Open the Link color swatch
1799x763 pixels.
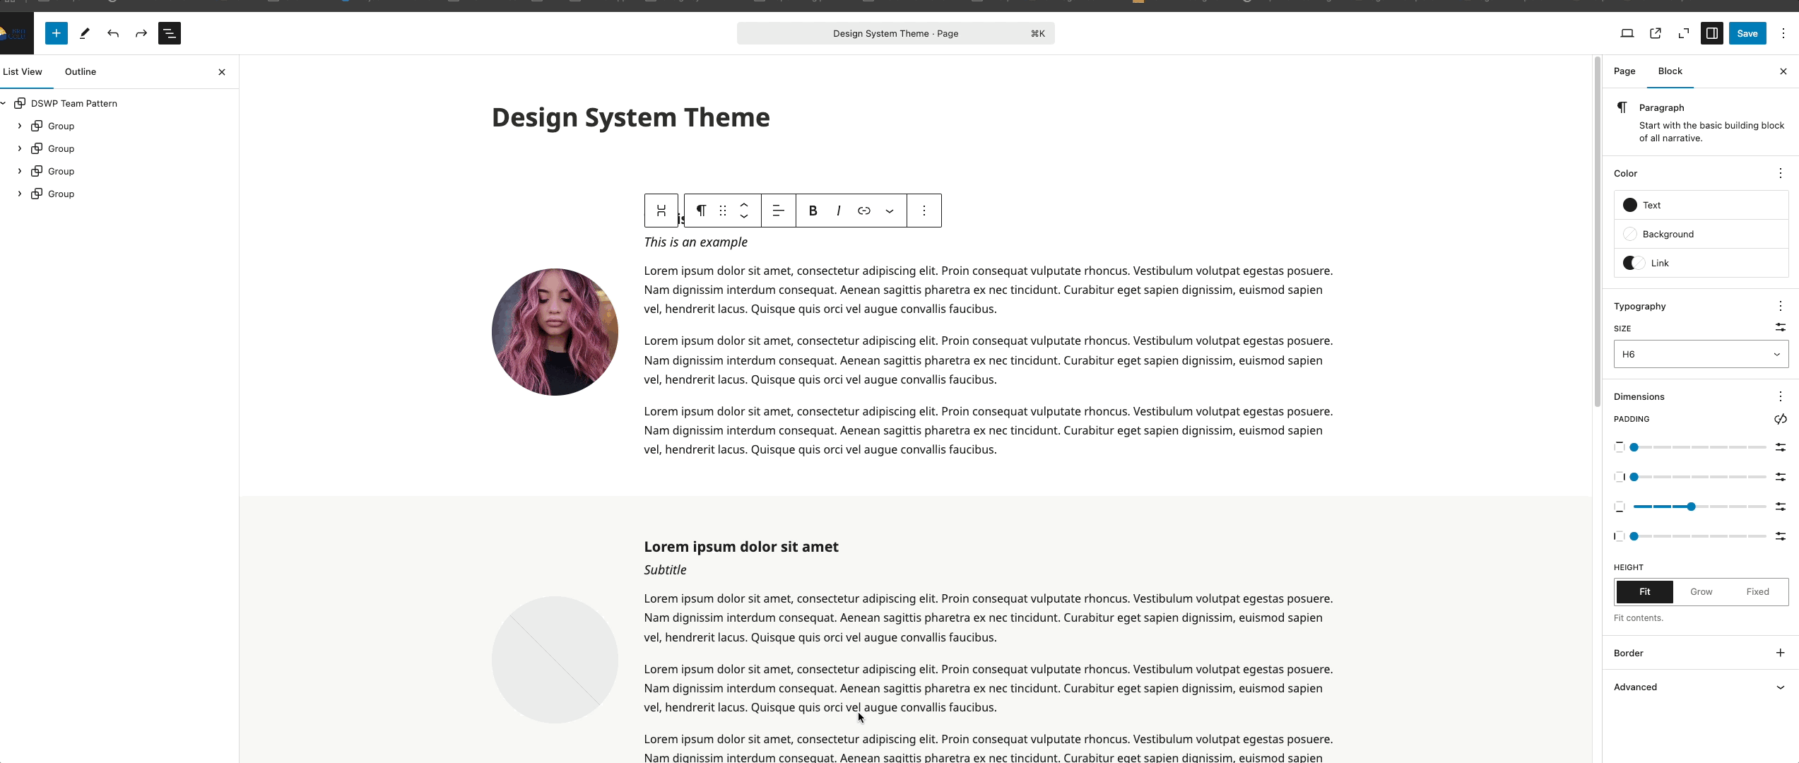point(1701,263)
